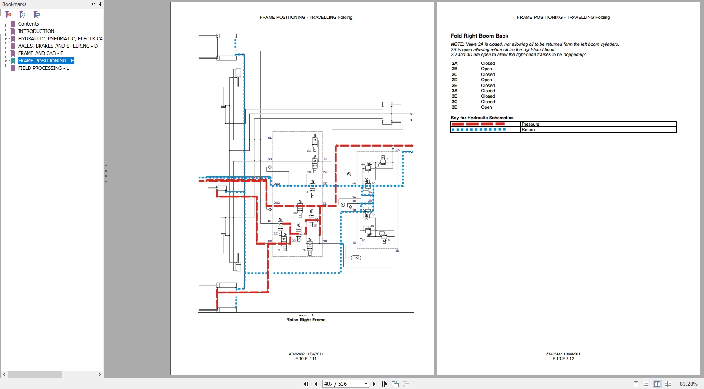The height and width of the screenshot is (389, 704).
Task: Go to the previous page
Action: tap(316, 384)
